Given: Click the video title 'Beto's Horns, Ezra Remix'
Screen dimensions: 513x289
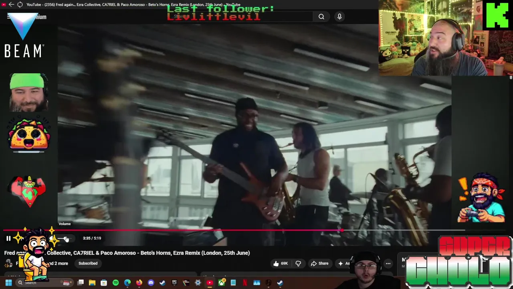Looking at the screenshot, I should (x=127, y=253).
